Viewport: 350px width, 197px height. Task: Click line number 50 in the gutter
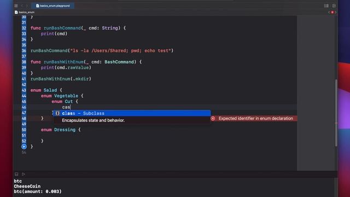pos(24,130)
